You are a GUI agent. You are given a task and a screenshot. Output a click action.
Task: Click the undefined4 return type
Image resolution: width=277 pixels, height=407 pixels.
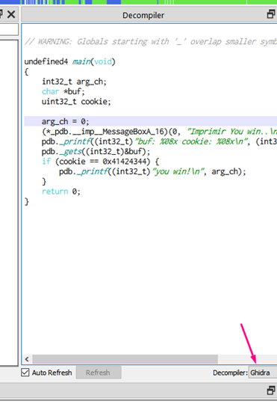click(46, 62)
